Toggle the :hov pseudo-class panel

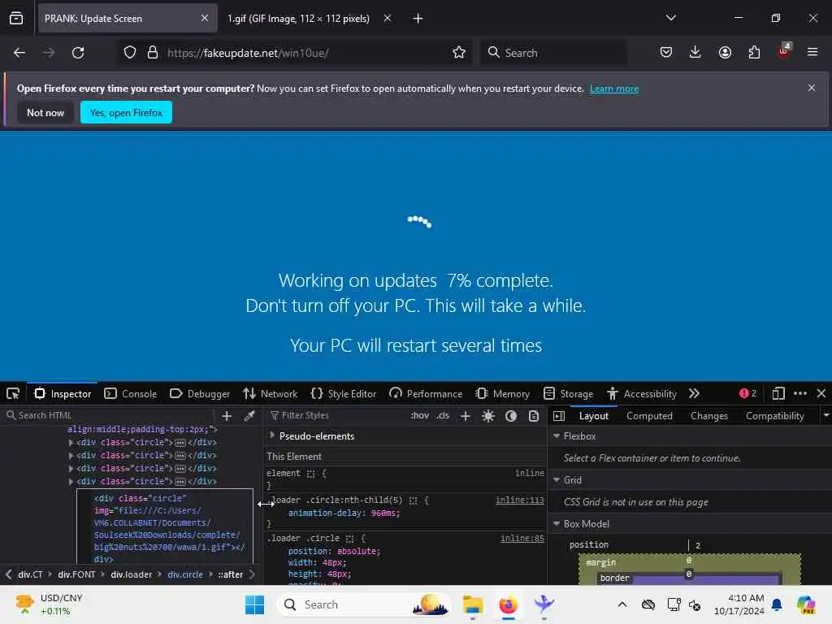[420, 415]
